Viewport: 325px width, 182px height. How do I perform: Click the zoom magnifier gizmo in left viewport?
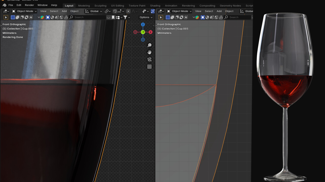click(149, 45)
